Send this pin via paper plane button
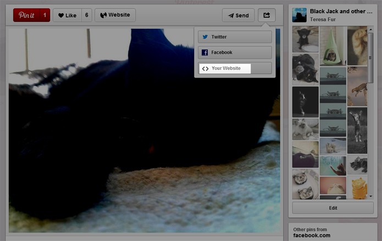This screenshot has height=241, width=382. [x=238, y=15]
